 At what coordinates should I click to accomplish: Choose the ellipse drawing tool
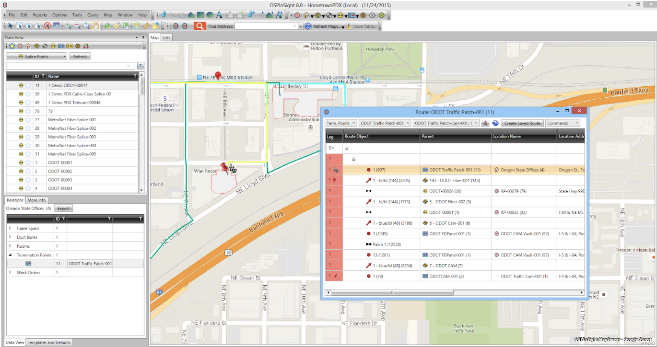[210, 15]
